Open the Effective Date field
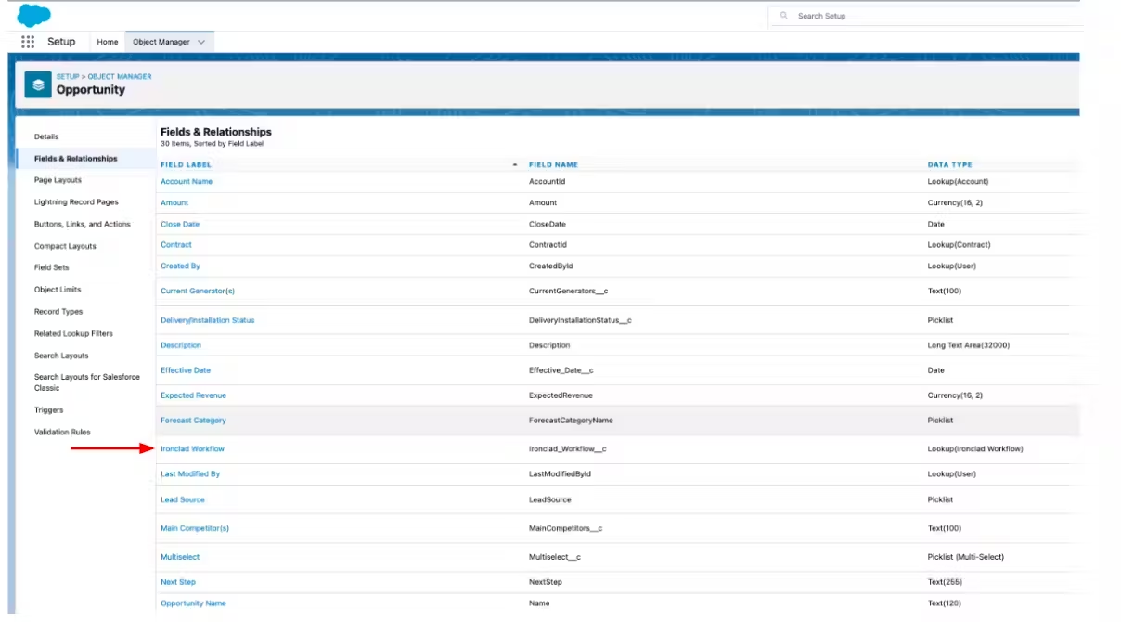This screenshot has height=622, width=1121. [x=186, y=369]
